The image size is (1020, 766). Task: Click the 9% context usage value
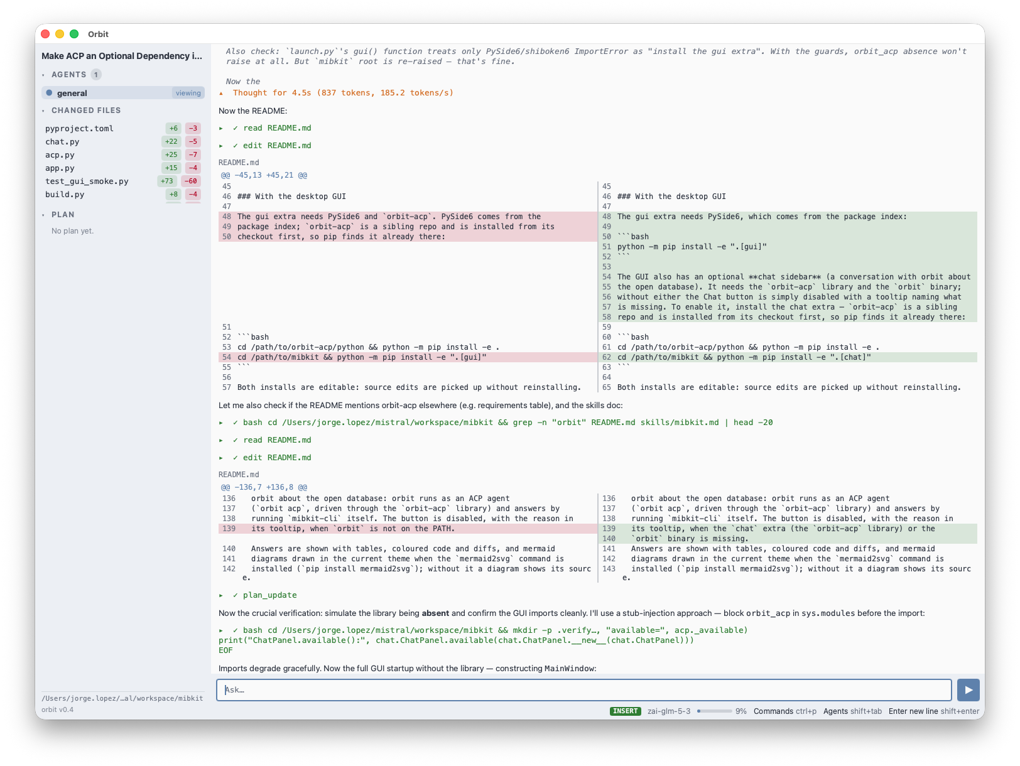coord(741,711)
